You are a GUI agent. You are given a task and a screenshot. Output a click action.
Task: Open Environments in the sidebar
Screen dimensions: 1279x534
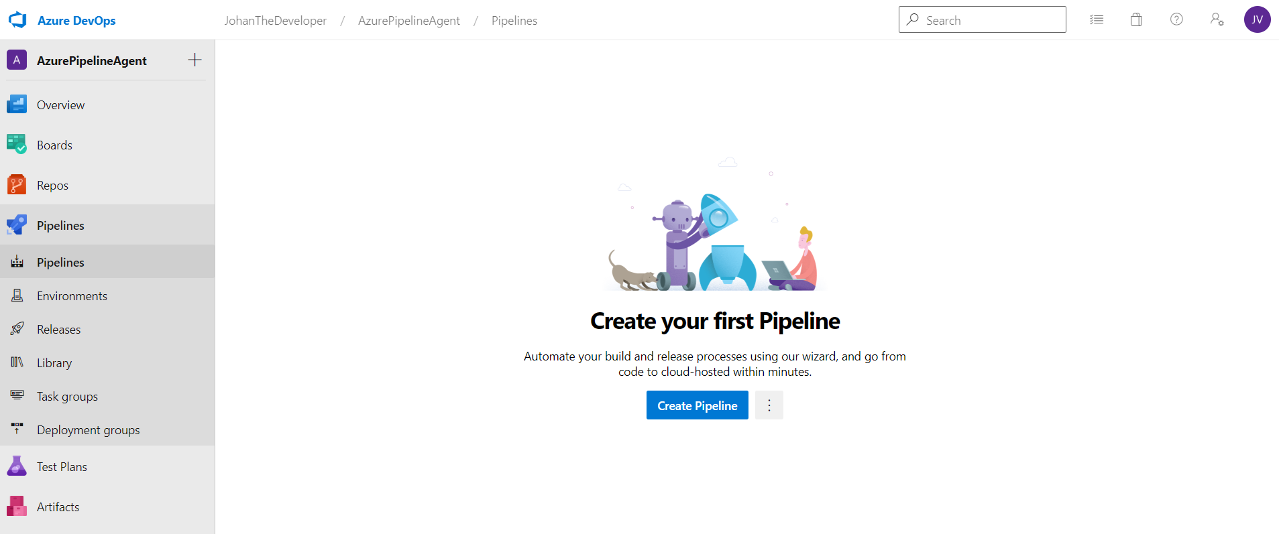107,295
